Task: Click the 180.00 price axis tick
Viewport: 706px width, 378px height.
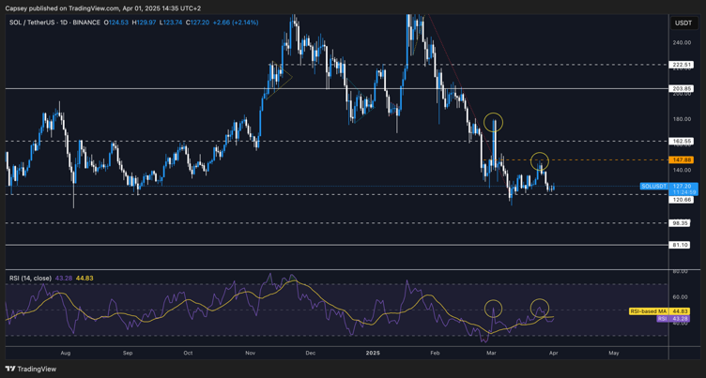Action: coord(682,119)
